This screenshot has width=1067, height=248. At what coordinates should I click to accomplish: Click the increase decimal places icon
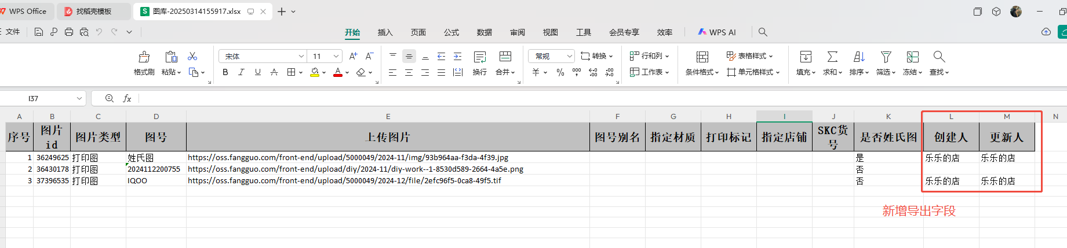593,72
